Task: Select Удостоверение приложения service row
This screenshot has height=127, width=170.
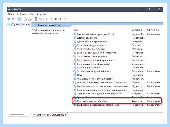Action: coord(117,42)
